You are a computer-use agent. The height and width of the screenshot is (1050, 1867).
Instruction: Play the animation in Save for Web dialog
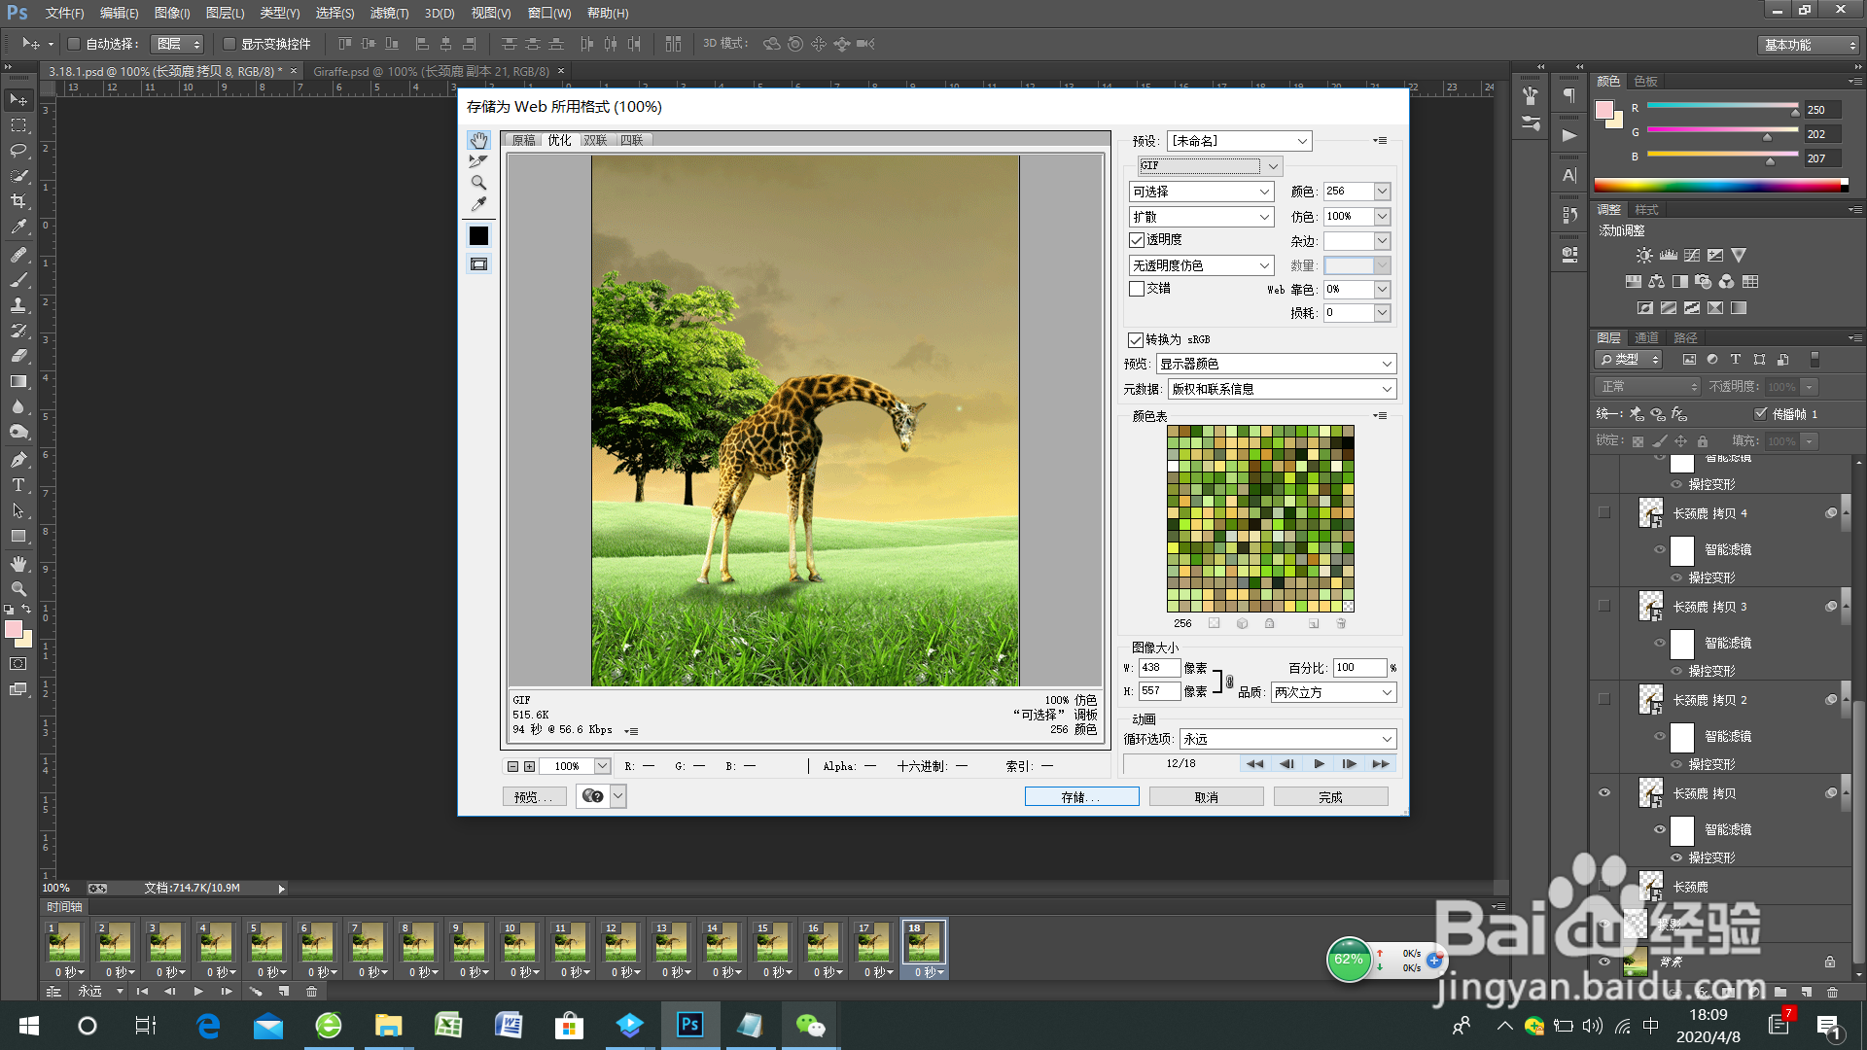pyautogui.click(x=1319, y=763)
